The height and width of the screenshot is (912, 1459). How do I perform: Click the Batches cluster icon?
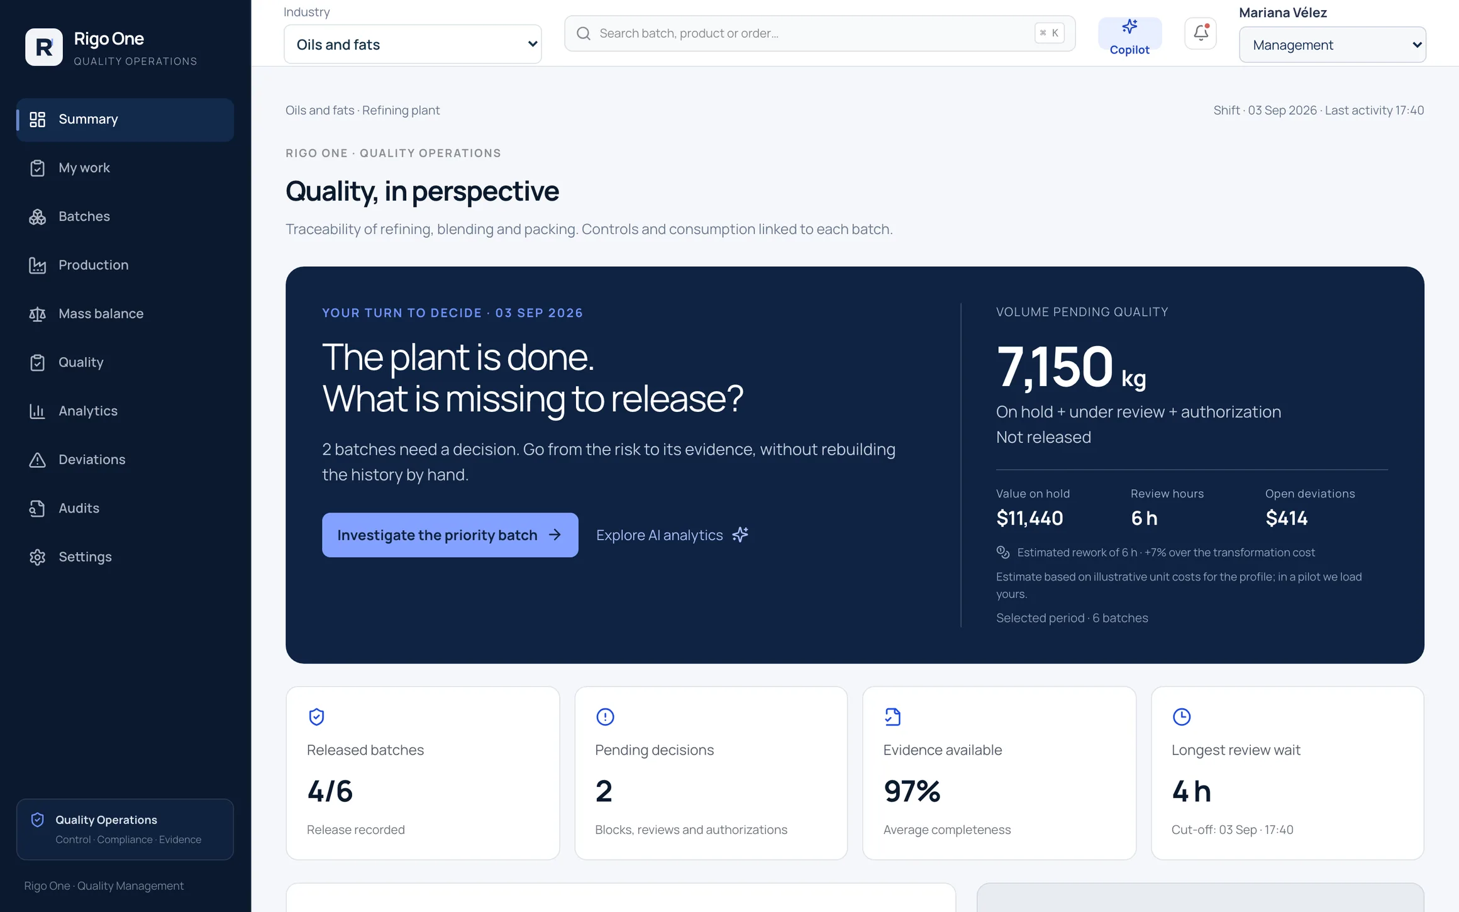pyautogui.click(x=38, y=217)
